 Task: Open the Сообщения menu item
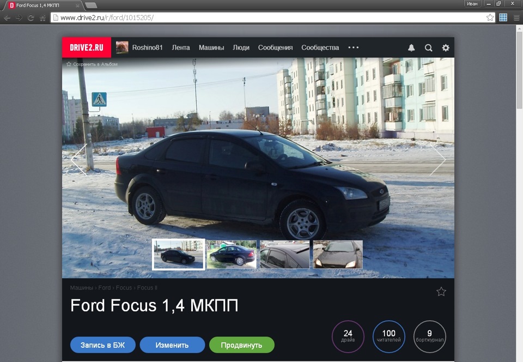[276, 47]
